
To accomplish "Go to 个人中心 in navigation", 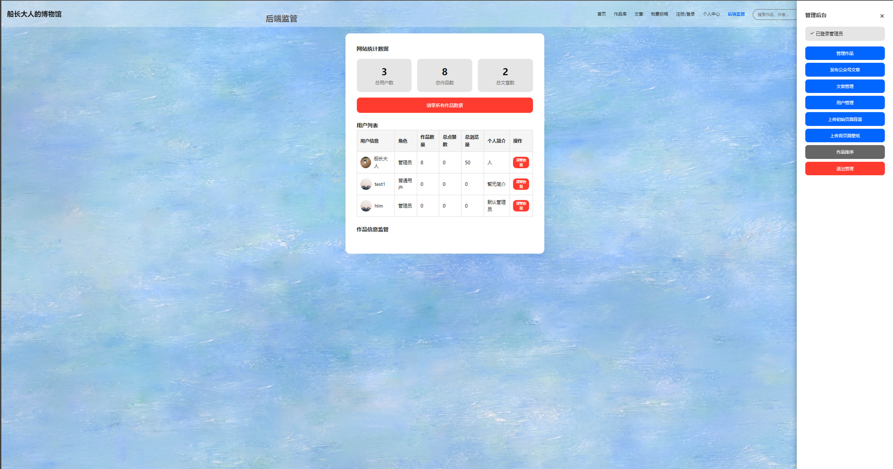I will [x=711, y=14].
